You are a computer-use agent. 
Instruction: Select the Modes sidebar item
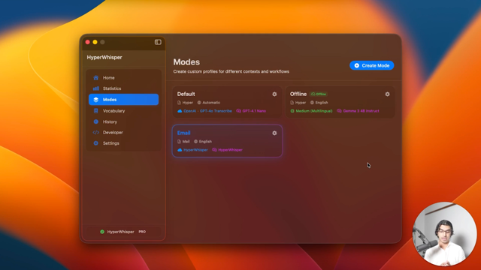point(123,100)
